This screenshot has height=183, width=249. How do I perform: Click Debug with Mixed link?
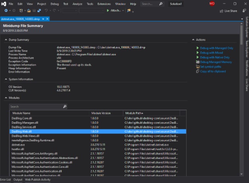click(211, 53)
